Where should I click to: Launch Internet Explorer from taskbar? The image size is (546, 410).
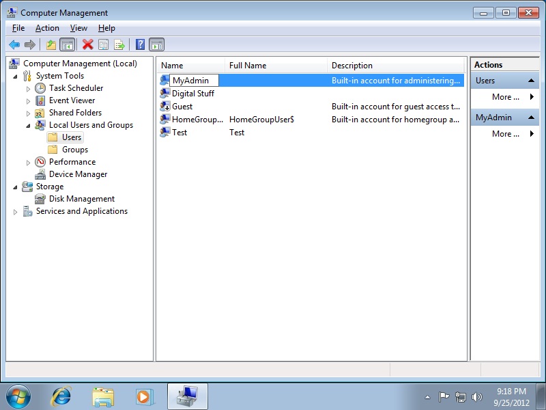pyautogui.click(x=61, y=397)
